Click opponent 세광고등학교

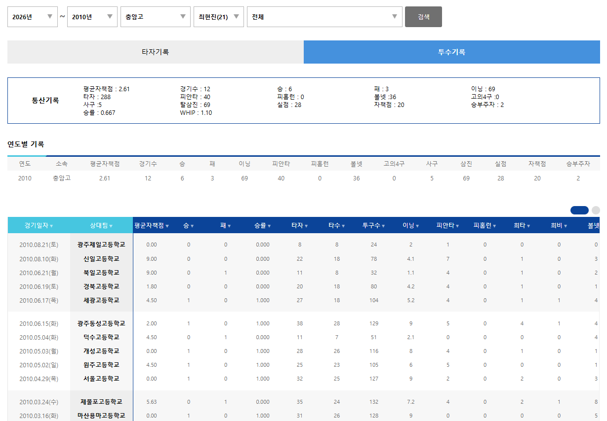click(x=101, y=300)
